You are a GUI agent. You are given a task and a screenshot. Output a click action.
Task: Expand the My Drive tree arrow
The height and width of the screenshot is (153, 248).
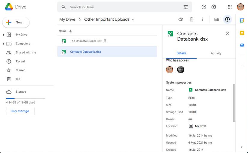coord(4,35)
